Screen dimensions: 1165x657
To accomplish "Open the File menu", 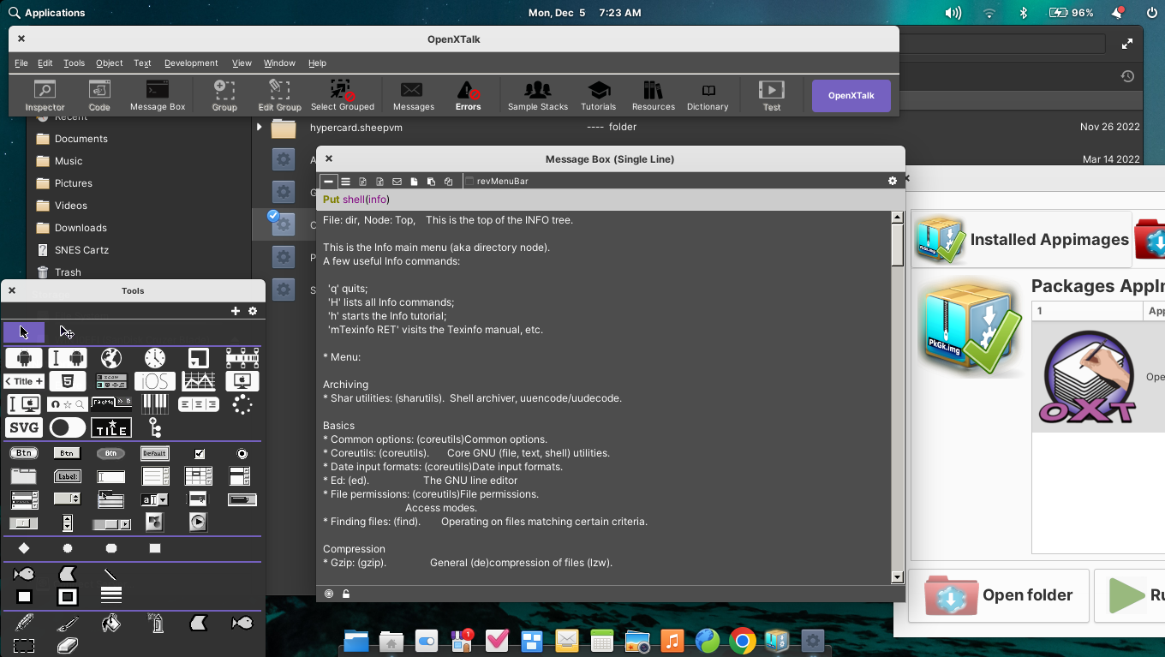I will (x=21, y=63).
